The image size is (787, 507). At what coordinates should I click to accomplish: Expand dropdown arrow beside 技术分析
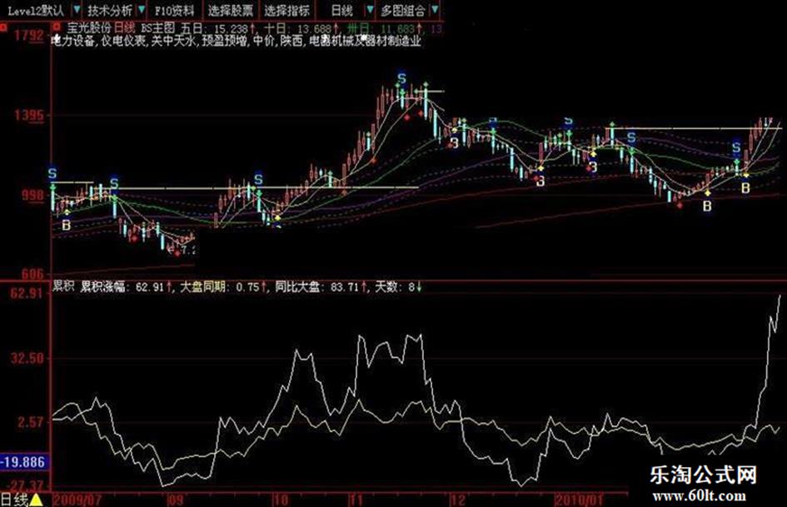[142, 9]
